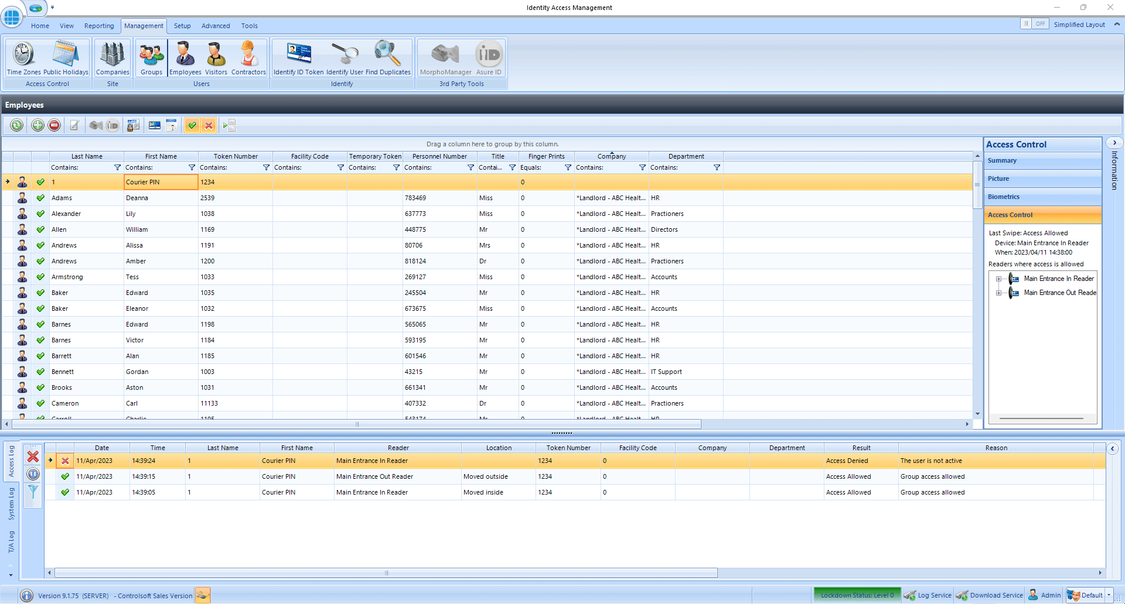Open the Public Holidays calendar
Image resolution: width=1125 pixels, height=604 pixels.
pyautogui.click(x=66, y=58)
